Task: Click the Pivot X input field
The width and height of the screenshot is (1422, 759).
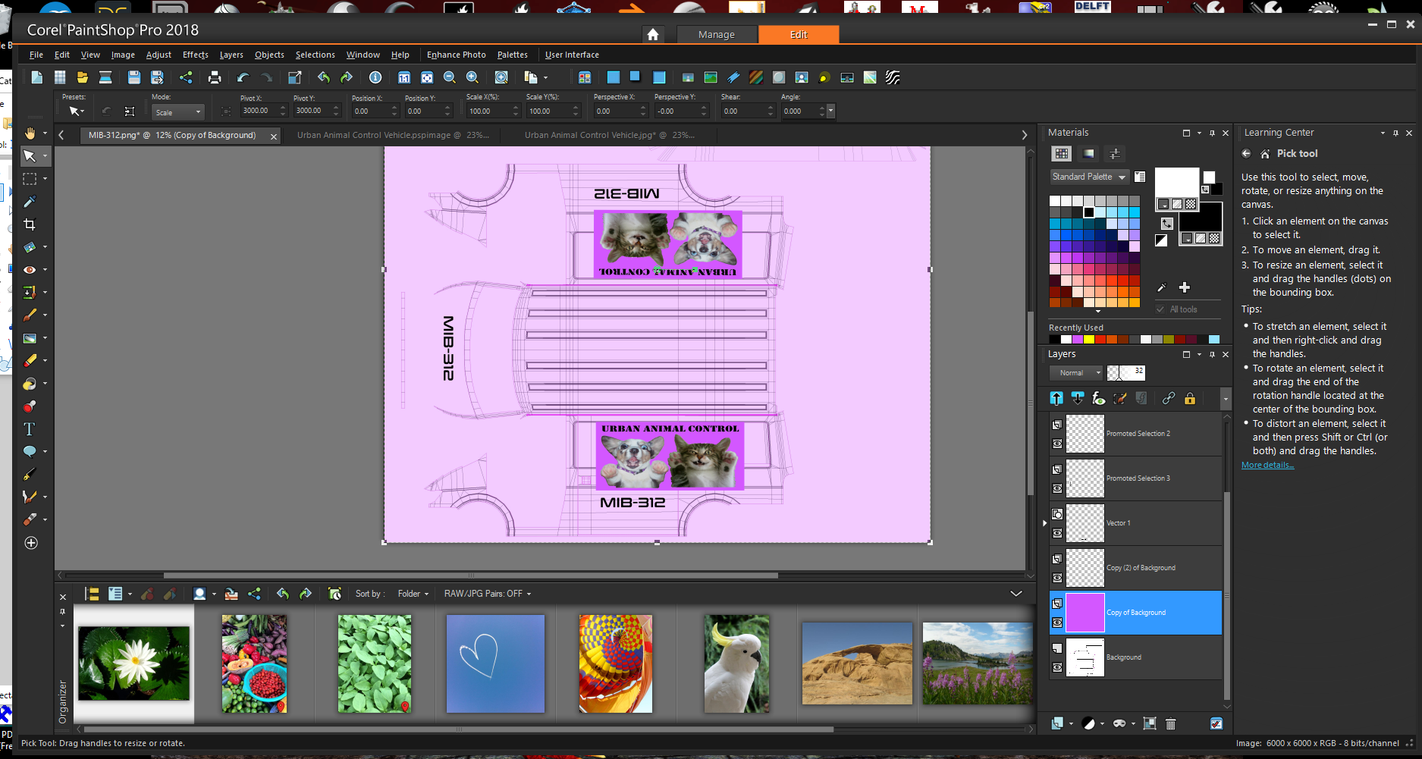Action: (x=259, y=111)
